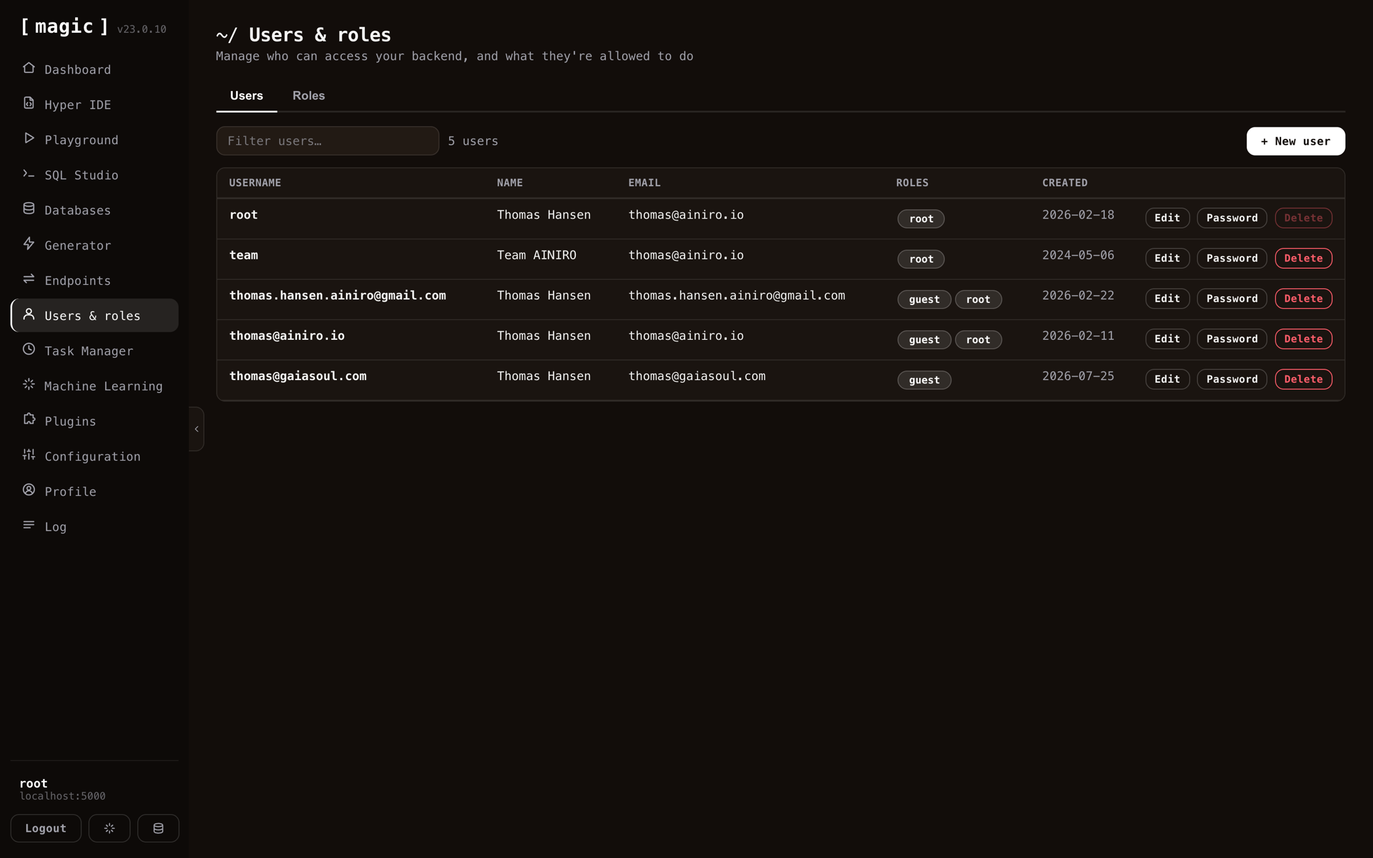
Task: Click the Users & roles person icon
Action: (x=28, y=314)
